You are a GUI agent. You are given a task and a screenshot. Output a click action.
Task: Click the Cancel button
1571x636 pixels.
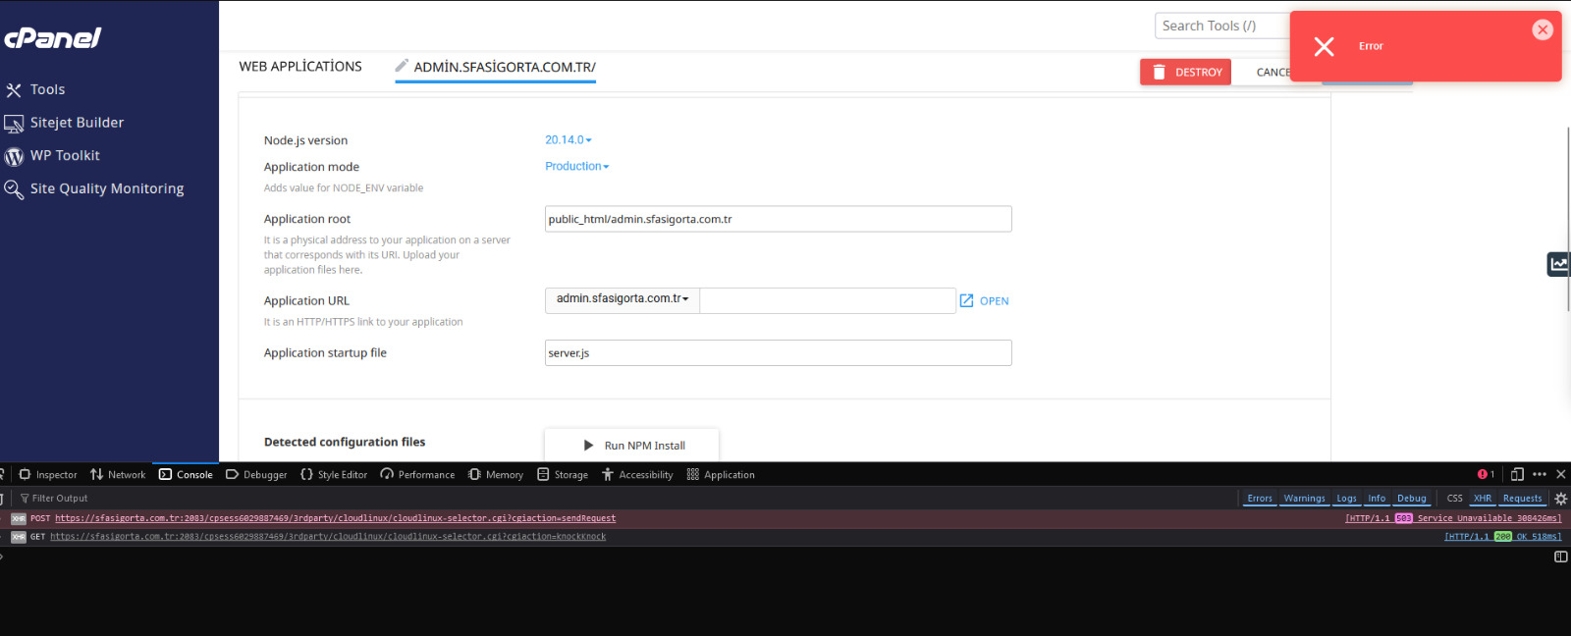[1273, 72]
